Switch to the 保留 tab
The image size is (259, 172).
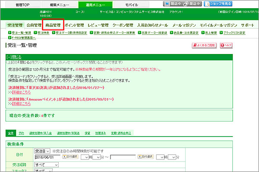pos(87,133)
